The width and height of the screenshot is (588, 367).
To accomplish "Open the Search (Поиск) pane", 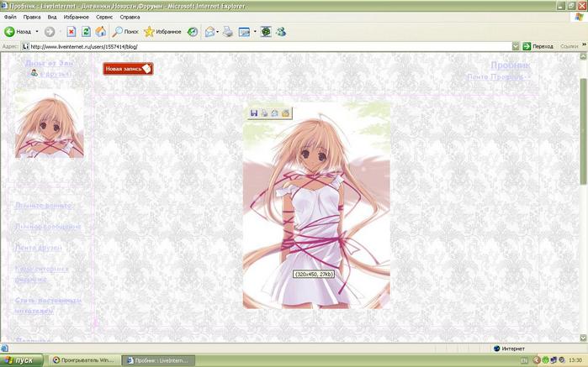I will [x=125, y=32].
